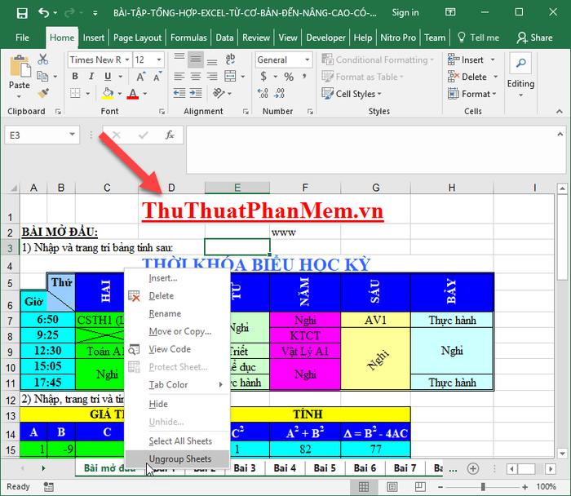Choose Ungroup Sheets from context menu
The height and width of the screenshot is (496, 571).
point(179,458)
